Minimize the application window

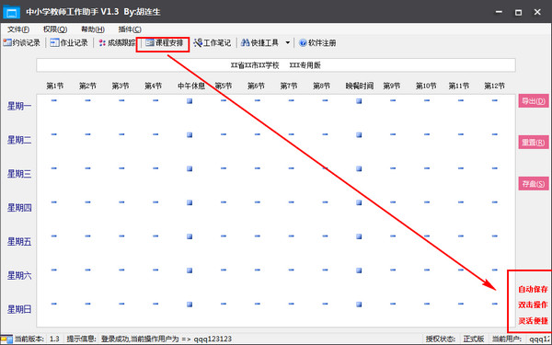[499, 12]
